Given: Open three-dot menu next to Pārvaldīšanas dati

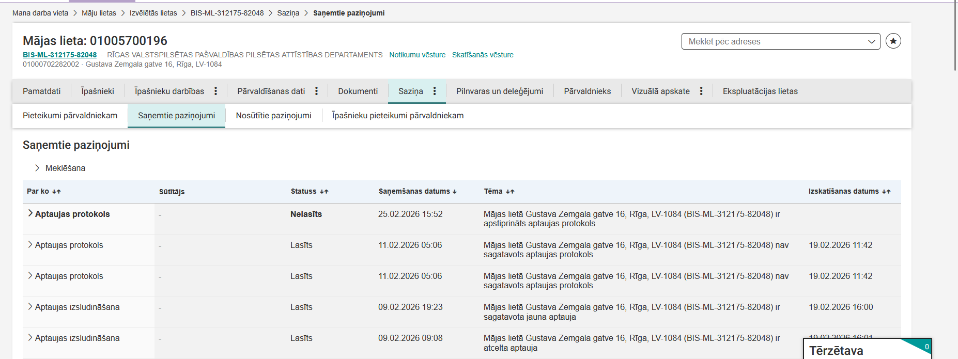Looking at the screenshot, I should click(x=316, y=91).
